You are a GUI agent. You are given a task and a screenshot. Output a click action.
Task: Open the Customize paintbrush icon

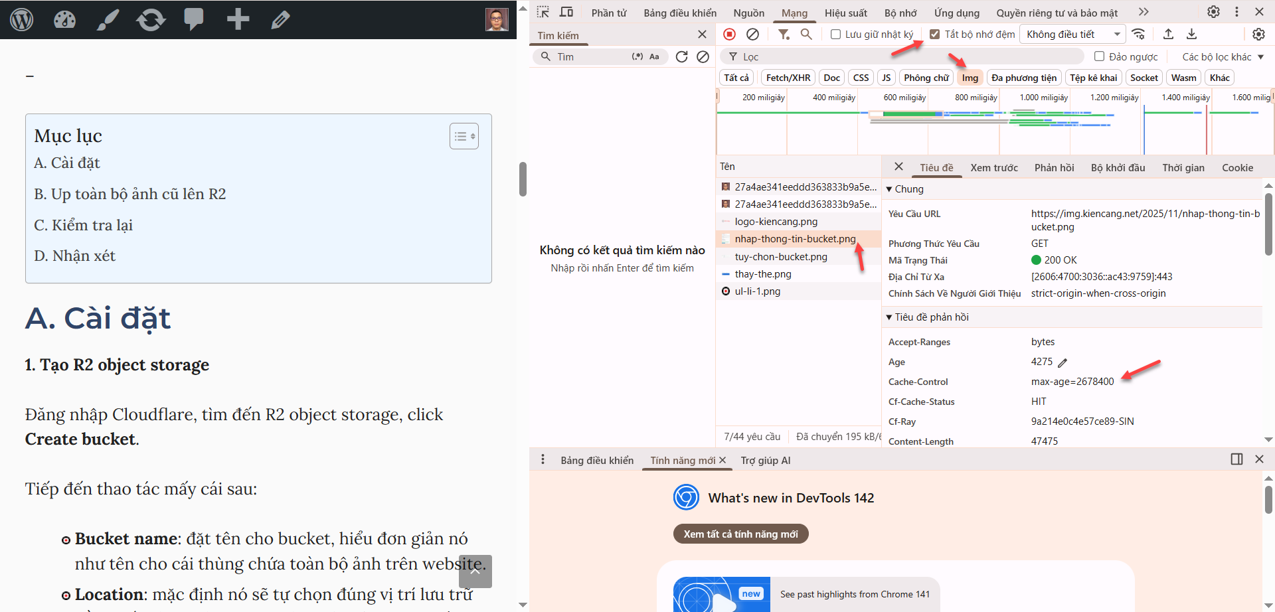[x=108, y=20]
